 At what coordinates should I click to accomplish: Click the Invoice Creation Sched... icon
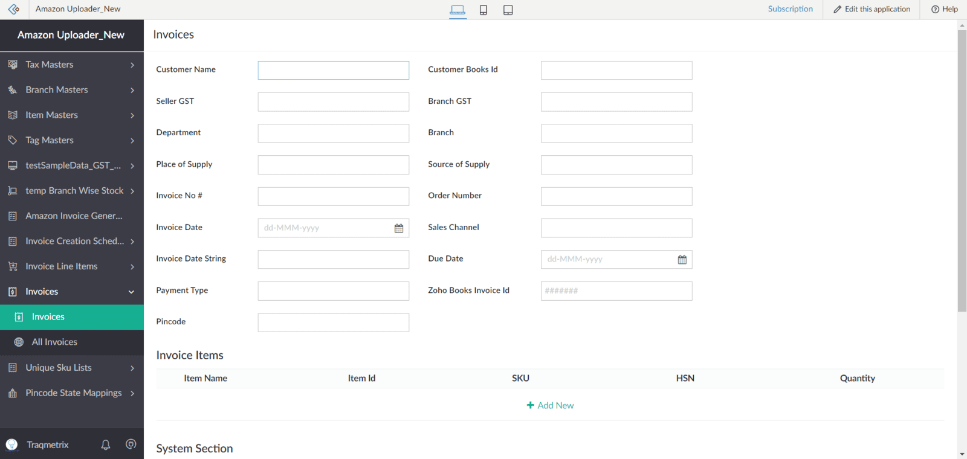12,241
